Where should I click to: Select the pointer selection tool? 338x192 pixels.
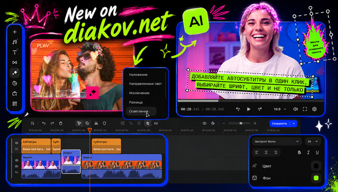79,123
